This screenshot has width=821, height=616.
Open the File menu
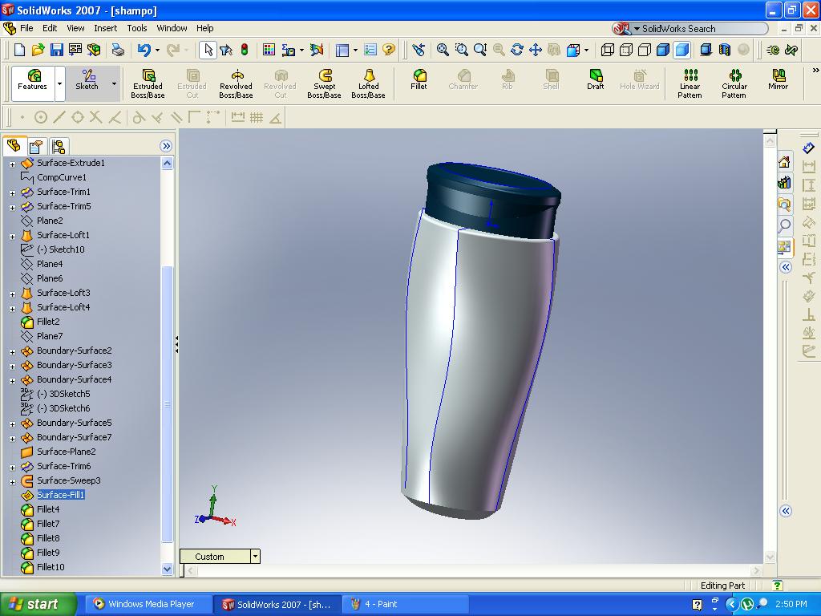(26, 28)
